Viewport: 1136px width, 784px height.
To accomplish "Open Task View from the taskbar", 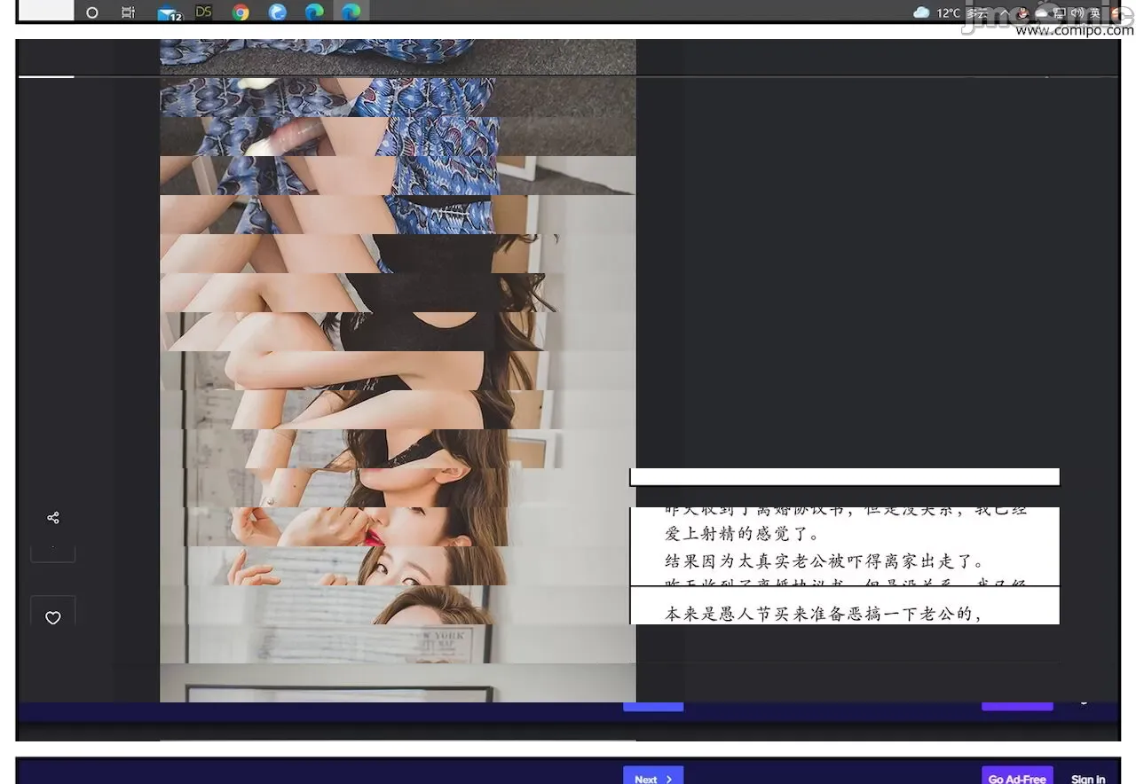I will [129, 12].
